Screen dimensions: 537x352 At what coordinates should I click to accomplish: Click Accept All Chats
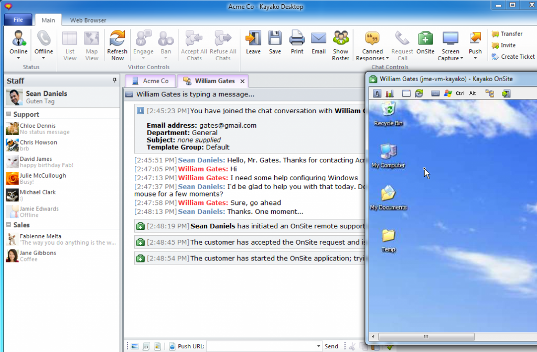coord(194,46)
